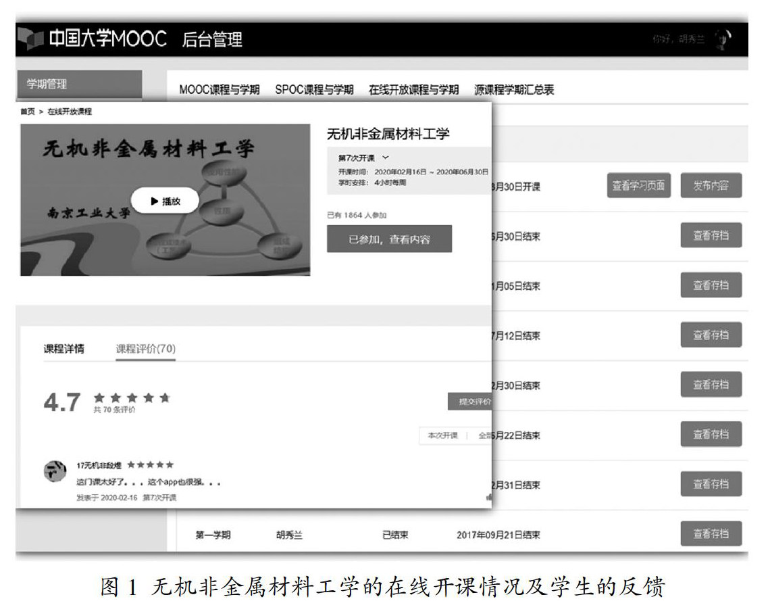770x601 pixels.
Task: Click the 查看学习页面 button
Action: pyautogui.click(x=638, y=186)
